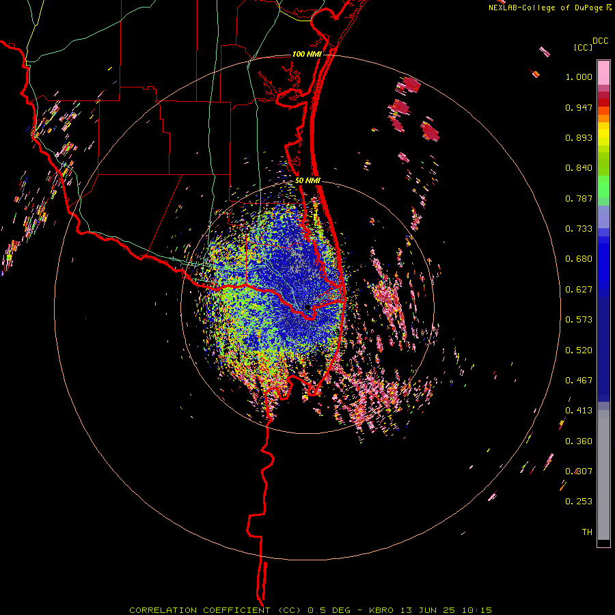This screenshot has width=615, height=615.
Task: Select the 1.000 scale value
Action: pos(579,77)
